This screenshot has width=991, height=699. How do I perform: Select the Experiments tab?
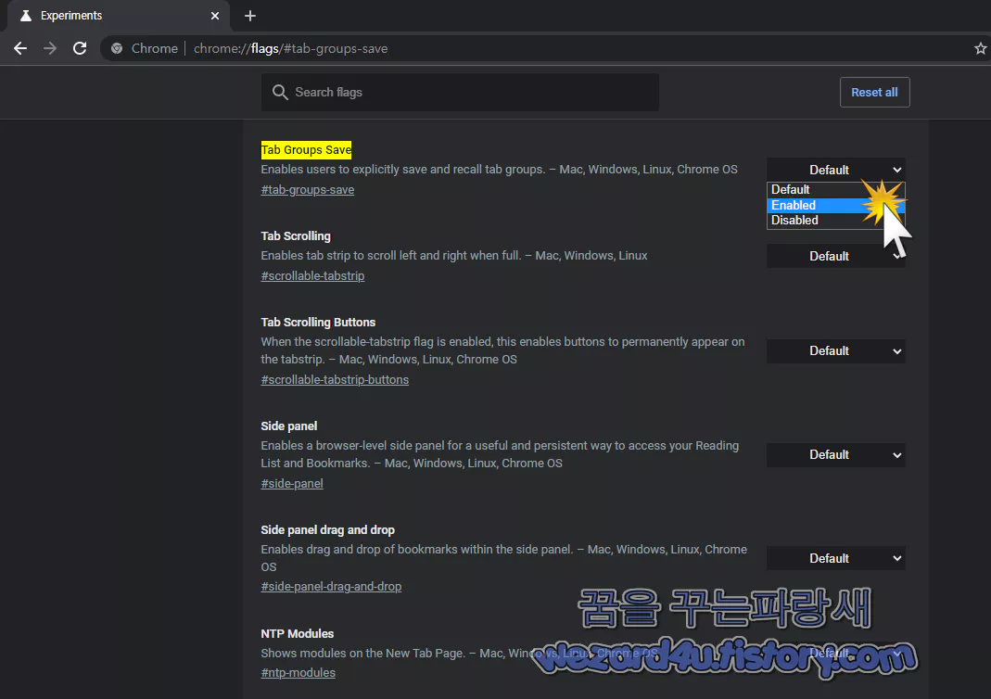(118, 16)
